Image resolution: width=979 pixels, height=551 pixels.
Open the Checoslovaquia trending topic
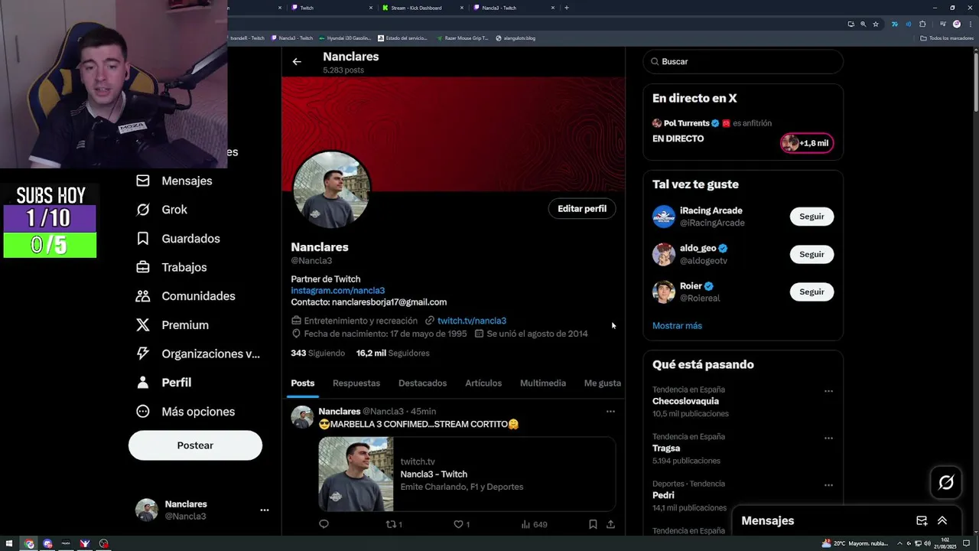(x=685, y=402)
